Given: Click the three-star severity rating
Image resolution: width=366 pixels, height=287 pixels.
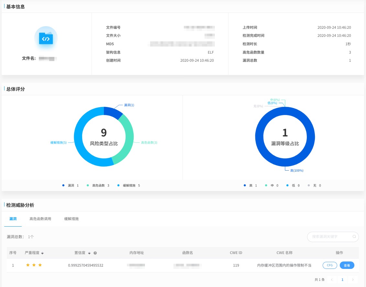Looking at the screenshot, I should (x=34, y=265).
